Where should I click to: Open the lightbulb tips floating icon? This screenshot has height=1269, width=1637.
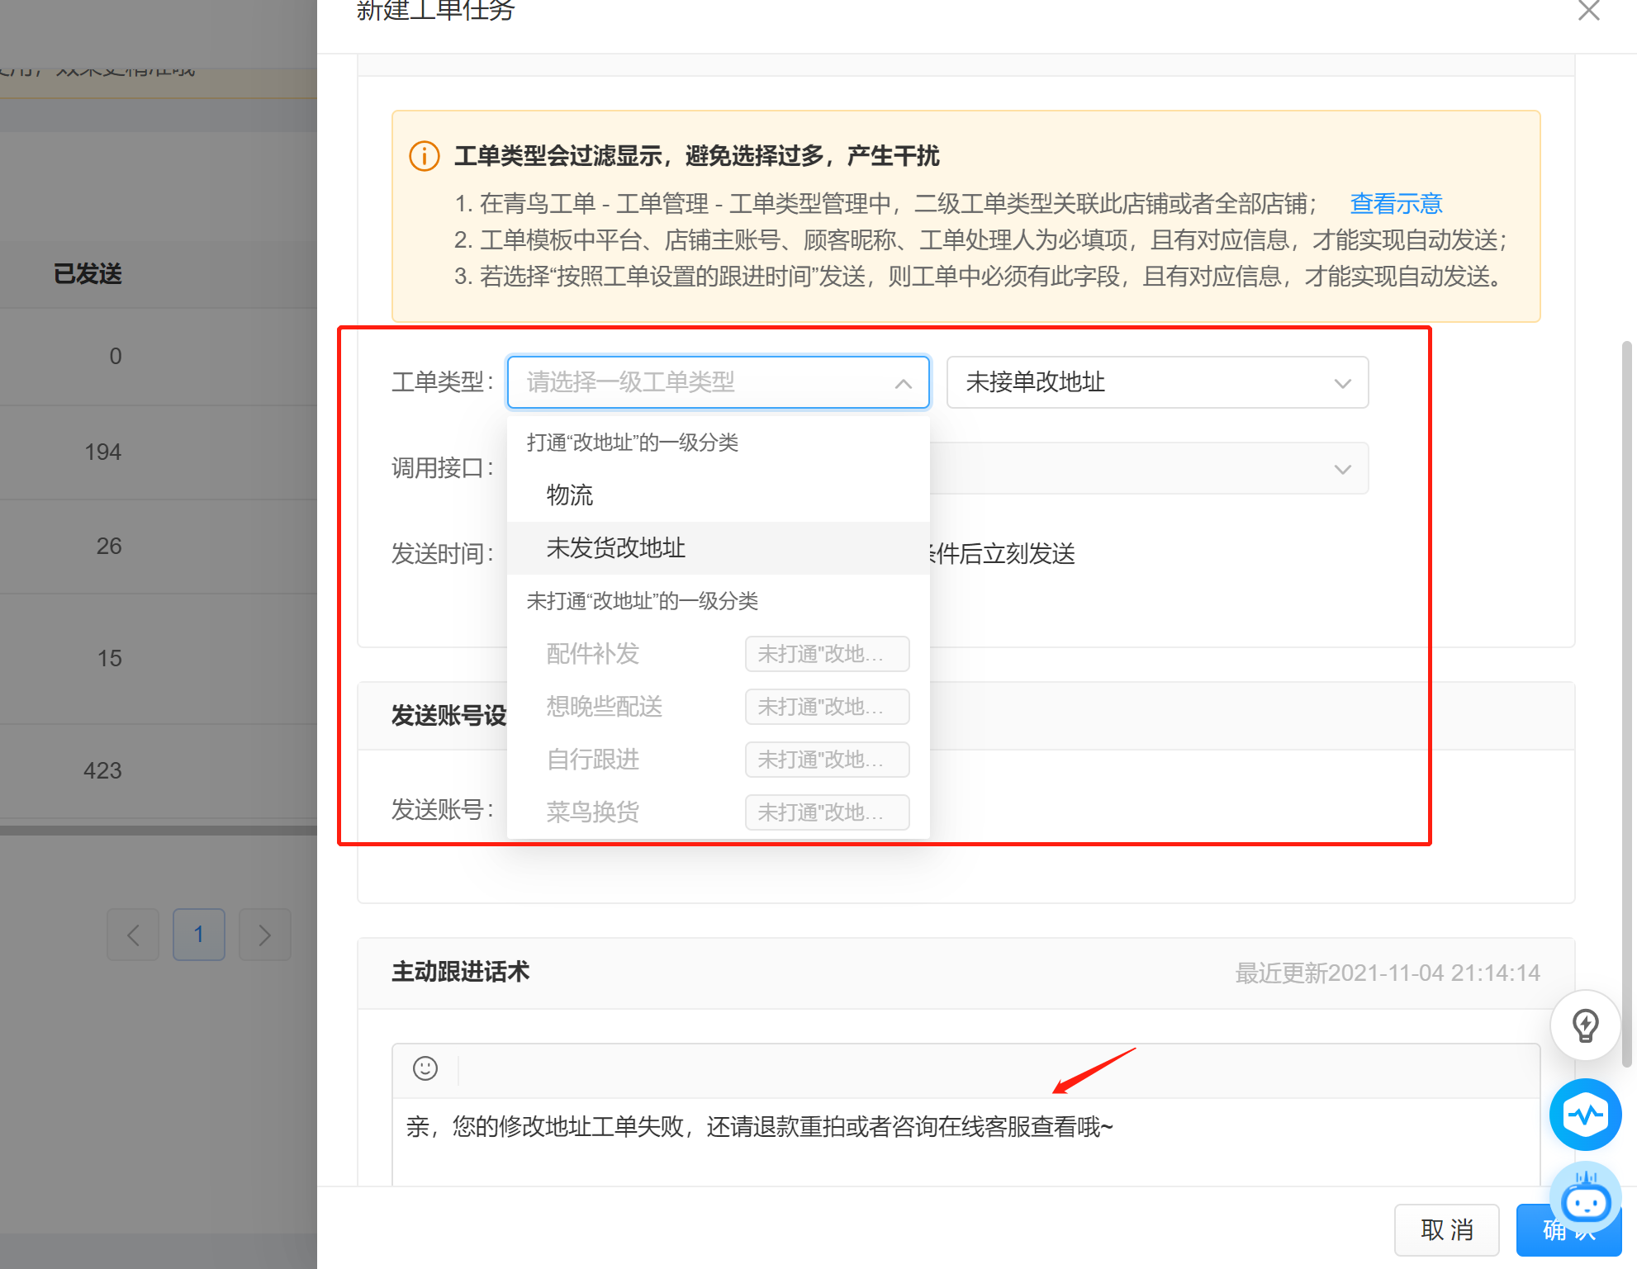pos(1585,1025)
